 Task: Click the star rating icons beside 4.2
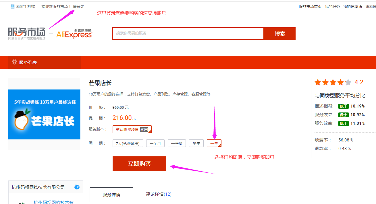(333, 83)
